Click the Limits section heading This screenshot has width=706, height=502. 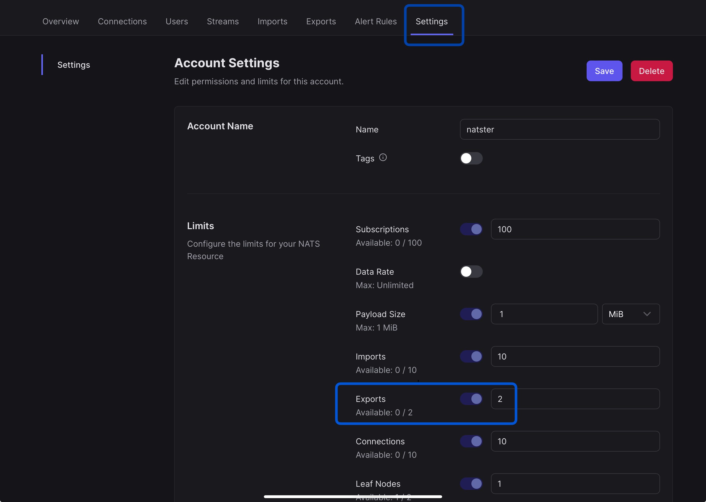pos(201,226)
